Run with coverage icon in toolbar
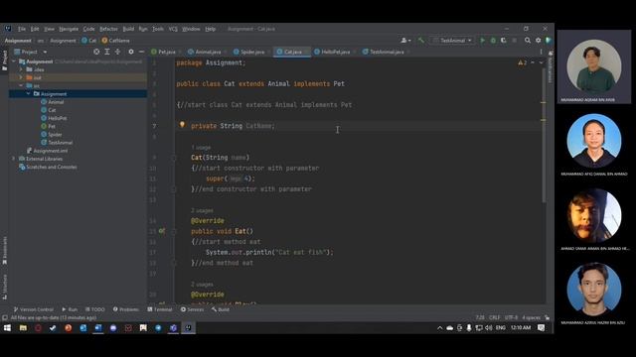The height and width of the screenshot is (357, 636). 504,41
